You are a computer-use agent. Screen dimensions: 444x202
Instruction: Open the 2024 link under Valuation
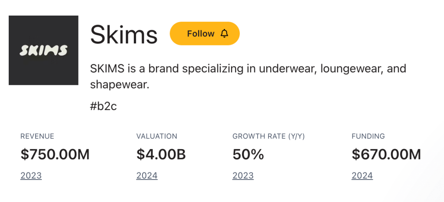[147, 176]
